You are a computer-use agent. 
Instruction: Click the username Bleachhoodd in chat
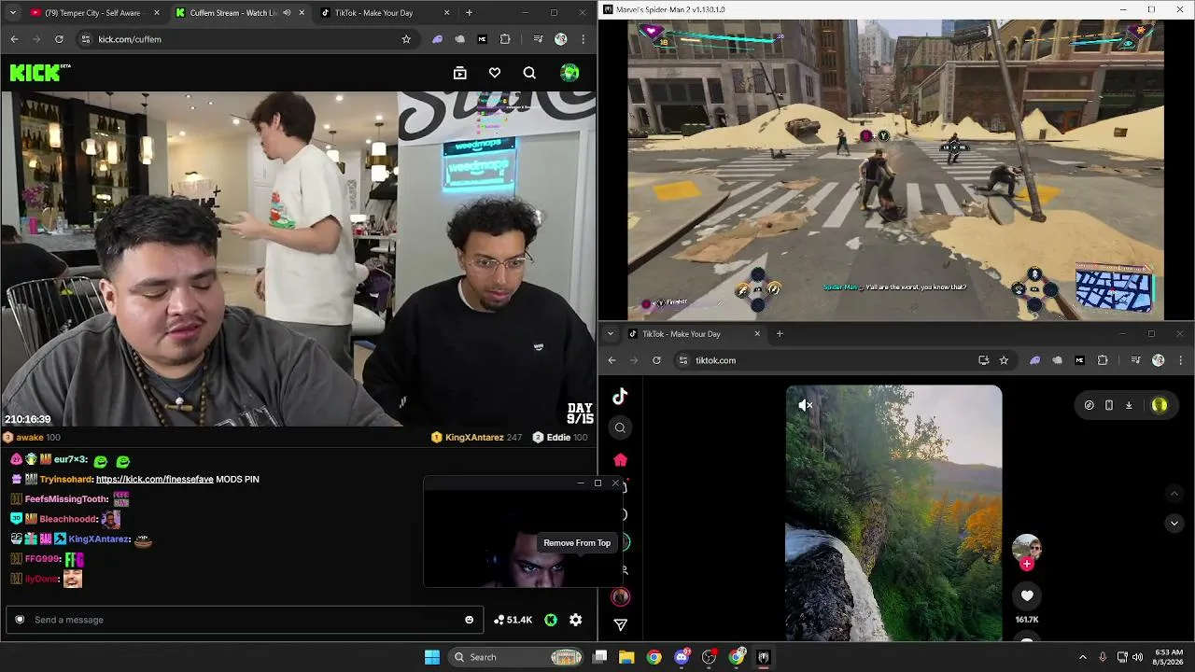click(68, 519)
